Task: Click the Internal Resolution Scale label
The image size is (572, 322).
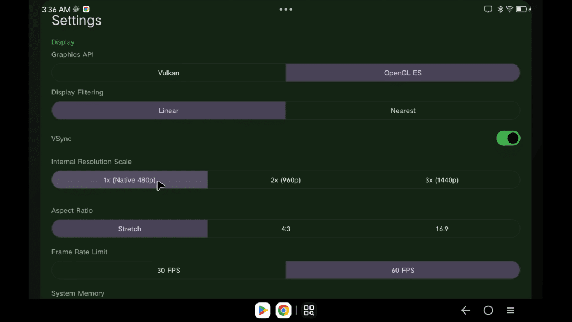Action: click(x=91, y=162)
